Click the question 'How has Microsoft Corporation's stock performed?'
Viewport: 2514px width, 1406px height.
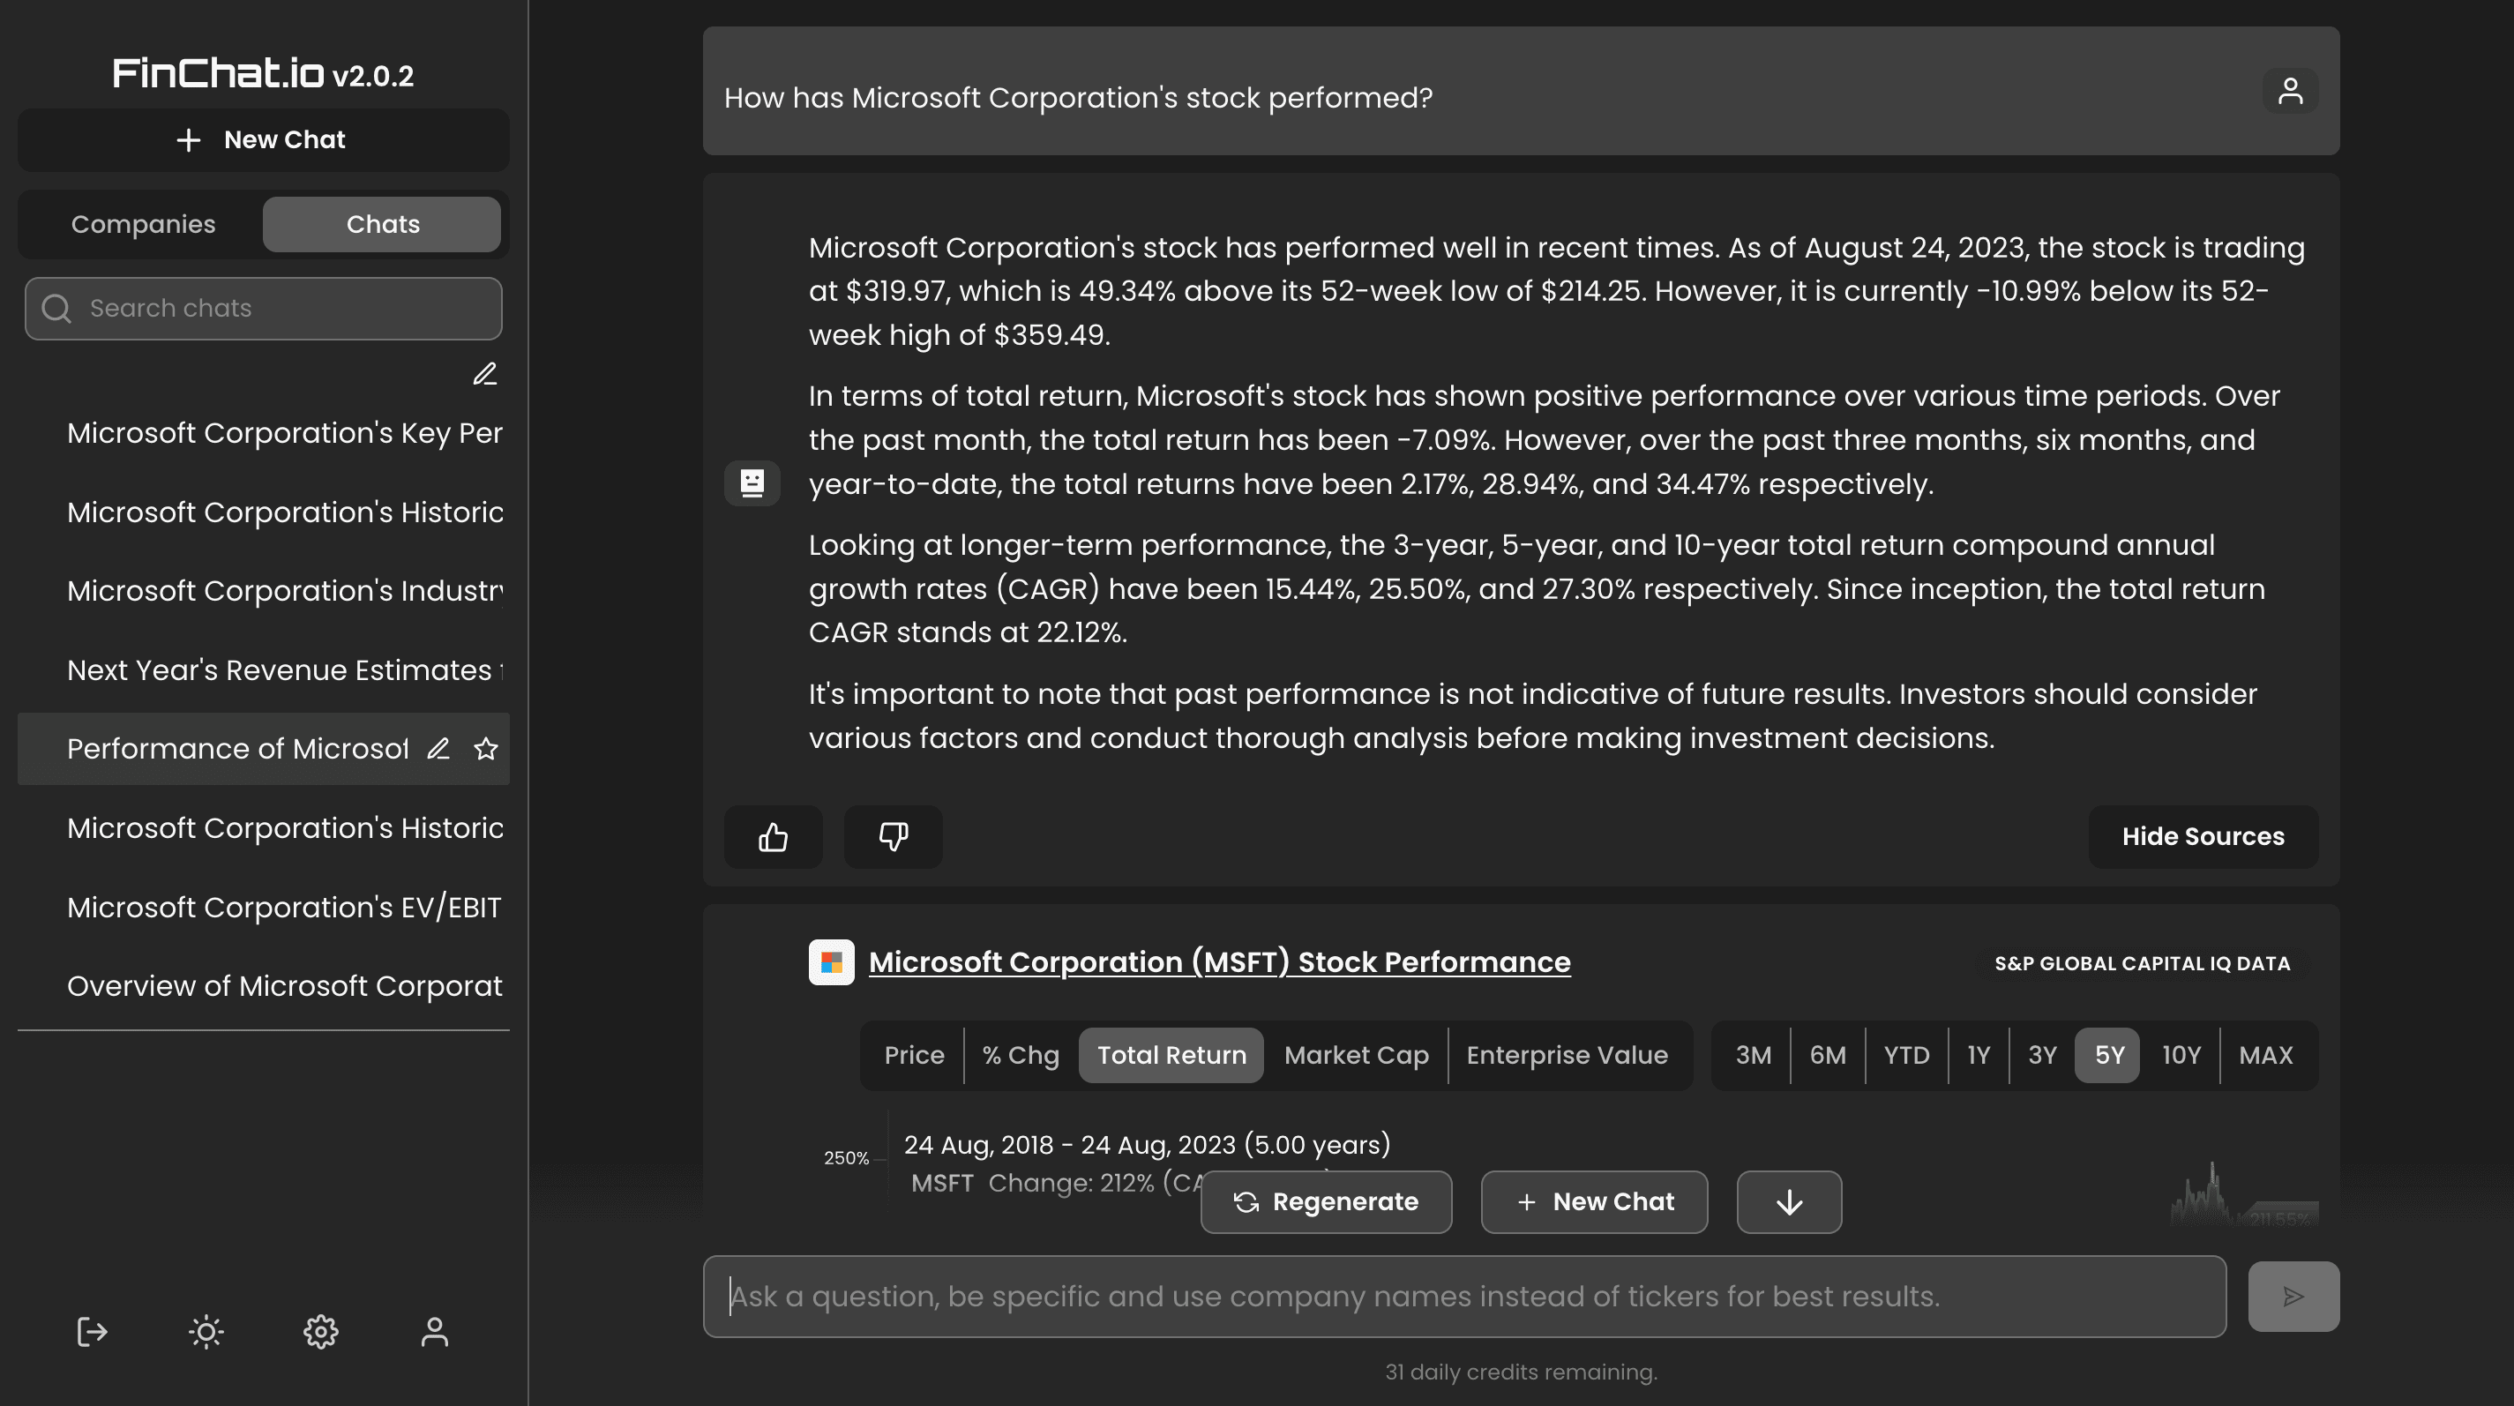(x=1079, y=98)
